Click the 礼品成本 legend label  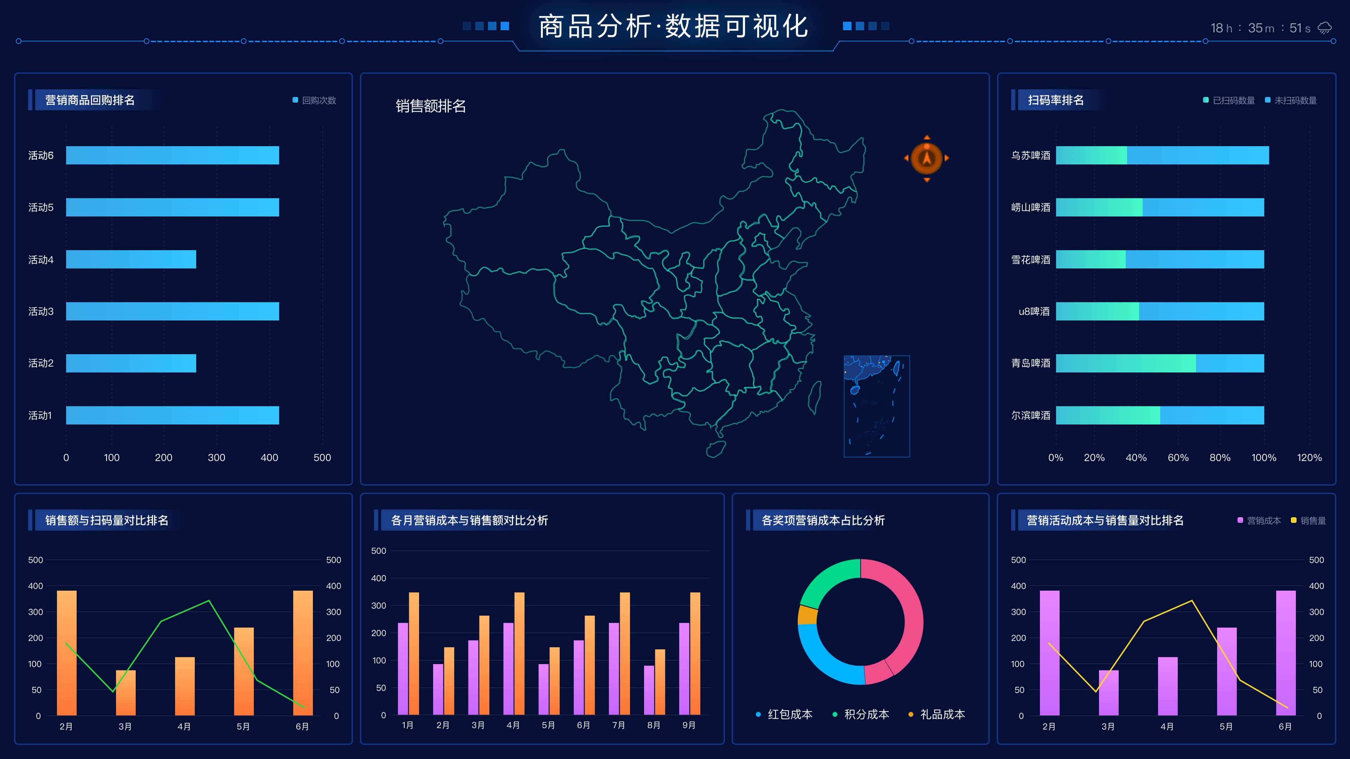click(942, 714)
